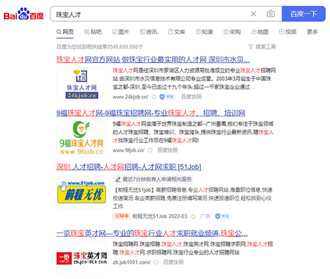Switch to the 图片 tab
This screenshot has width=330, height=279.
[121, 32]
